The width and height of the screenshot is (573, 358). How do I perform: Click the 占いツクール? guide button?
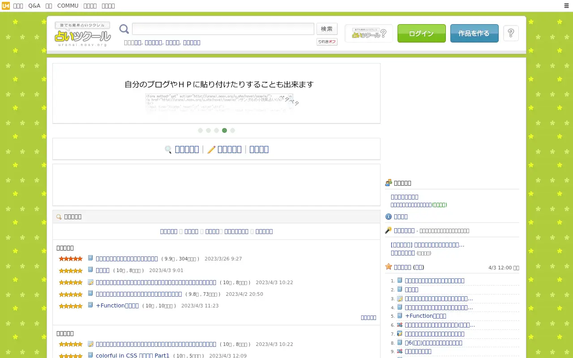[369, 34]
